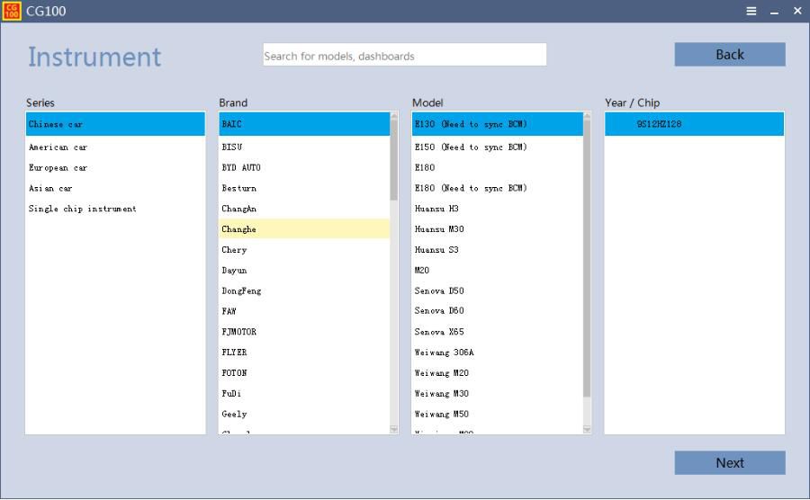Screen dimensions: 810x500
Task: Click the CG100 app logo icon
Action: pos(12,11)
